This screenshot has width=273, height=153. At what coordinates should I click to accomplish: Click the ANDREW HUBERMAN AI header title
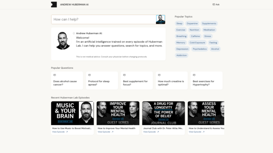[x=75, y=5]
